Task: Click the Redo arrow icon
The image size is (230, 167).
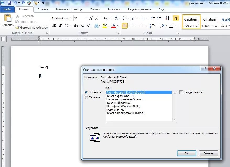Action: click(x=23, y=3)
